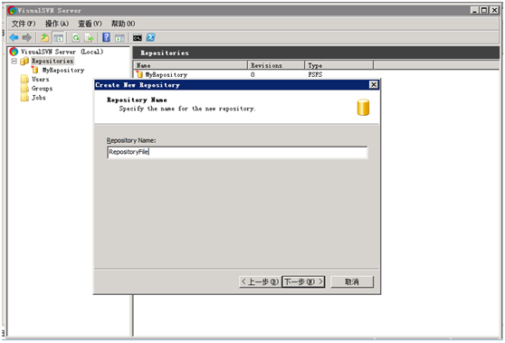Click the revisions value 0 cell

[x=252, y=74]
